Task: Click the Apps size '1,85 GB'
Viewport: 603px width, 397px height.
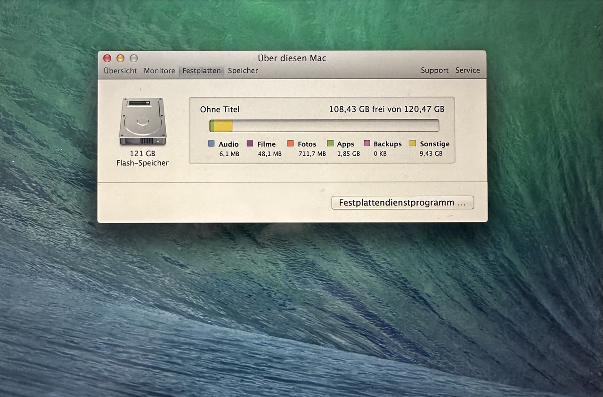Action: coord(349,154)
